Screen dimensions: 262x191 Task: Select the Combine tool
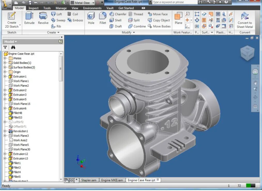click(x=137, y=26)
